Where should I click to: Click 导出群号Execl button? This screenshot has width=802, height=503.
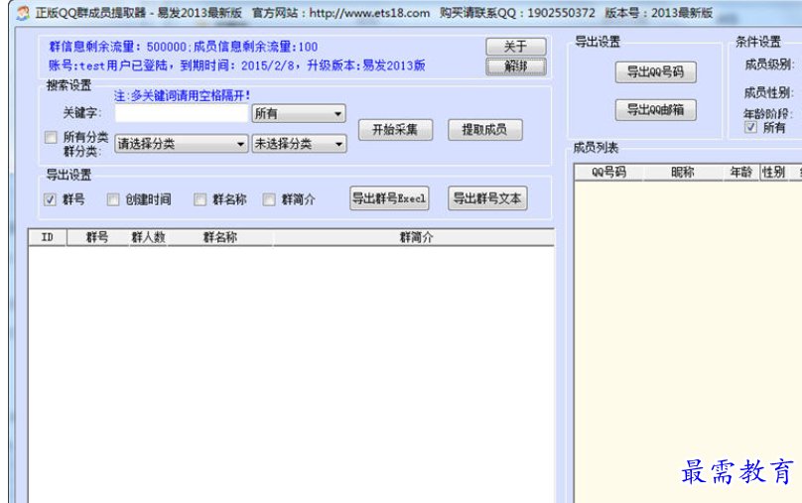(x=389, y=198)
